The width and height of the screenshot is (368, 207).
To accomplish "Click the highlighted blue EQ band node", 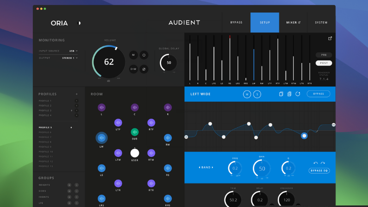I will pos(304,136).
